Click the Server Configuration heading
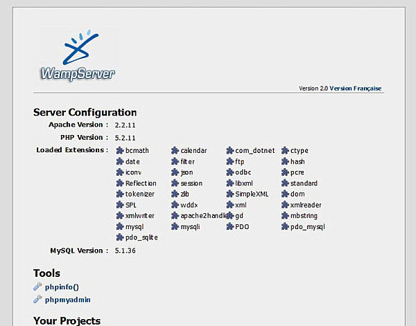The image size is (416, 326). click(85, 113)
